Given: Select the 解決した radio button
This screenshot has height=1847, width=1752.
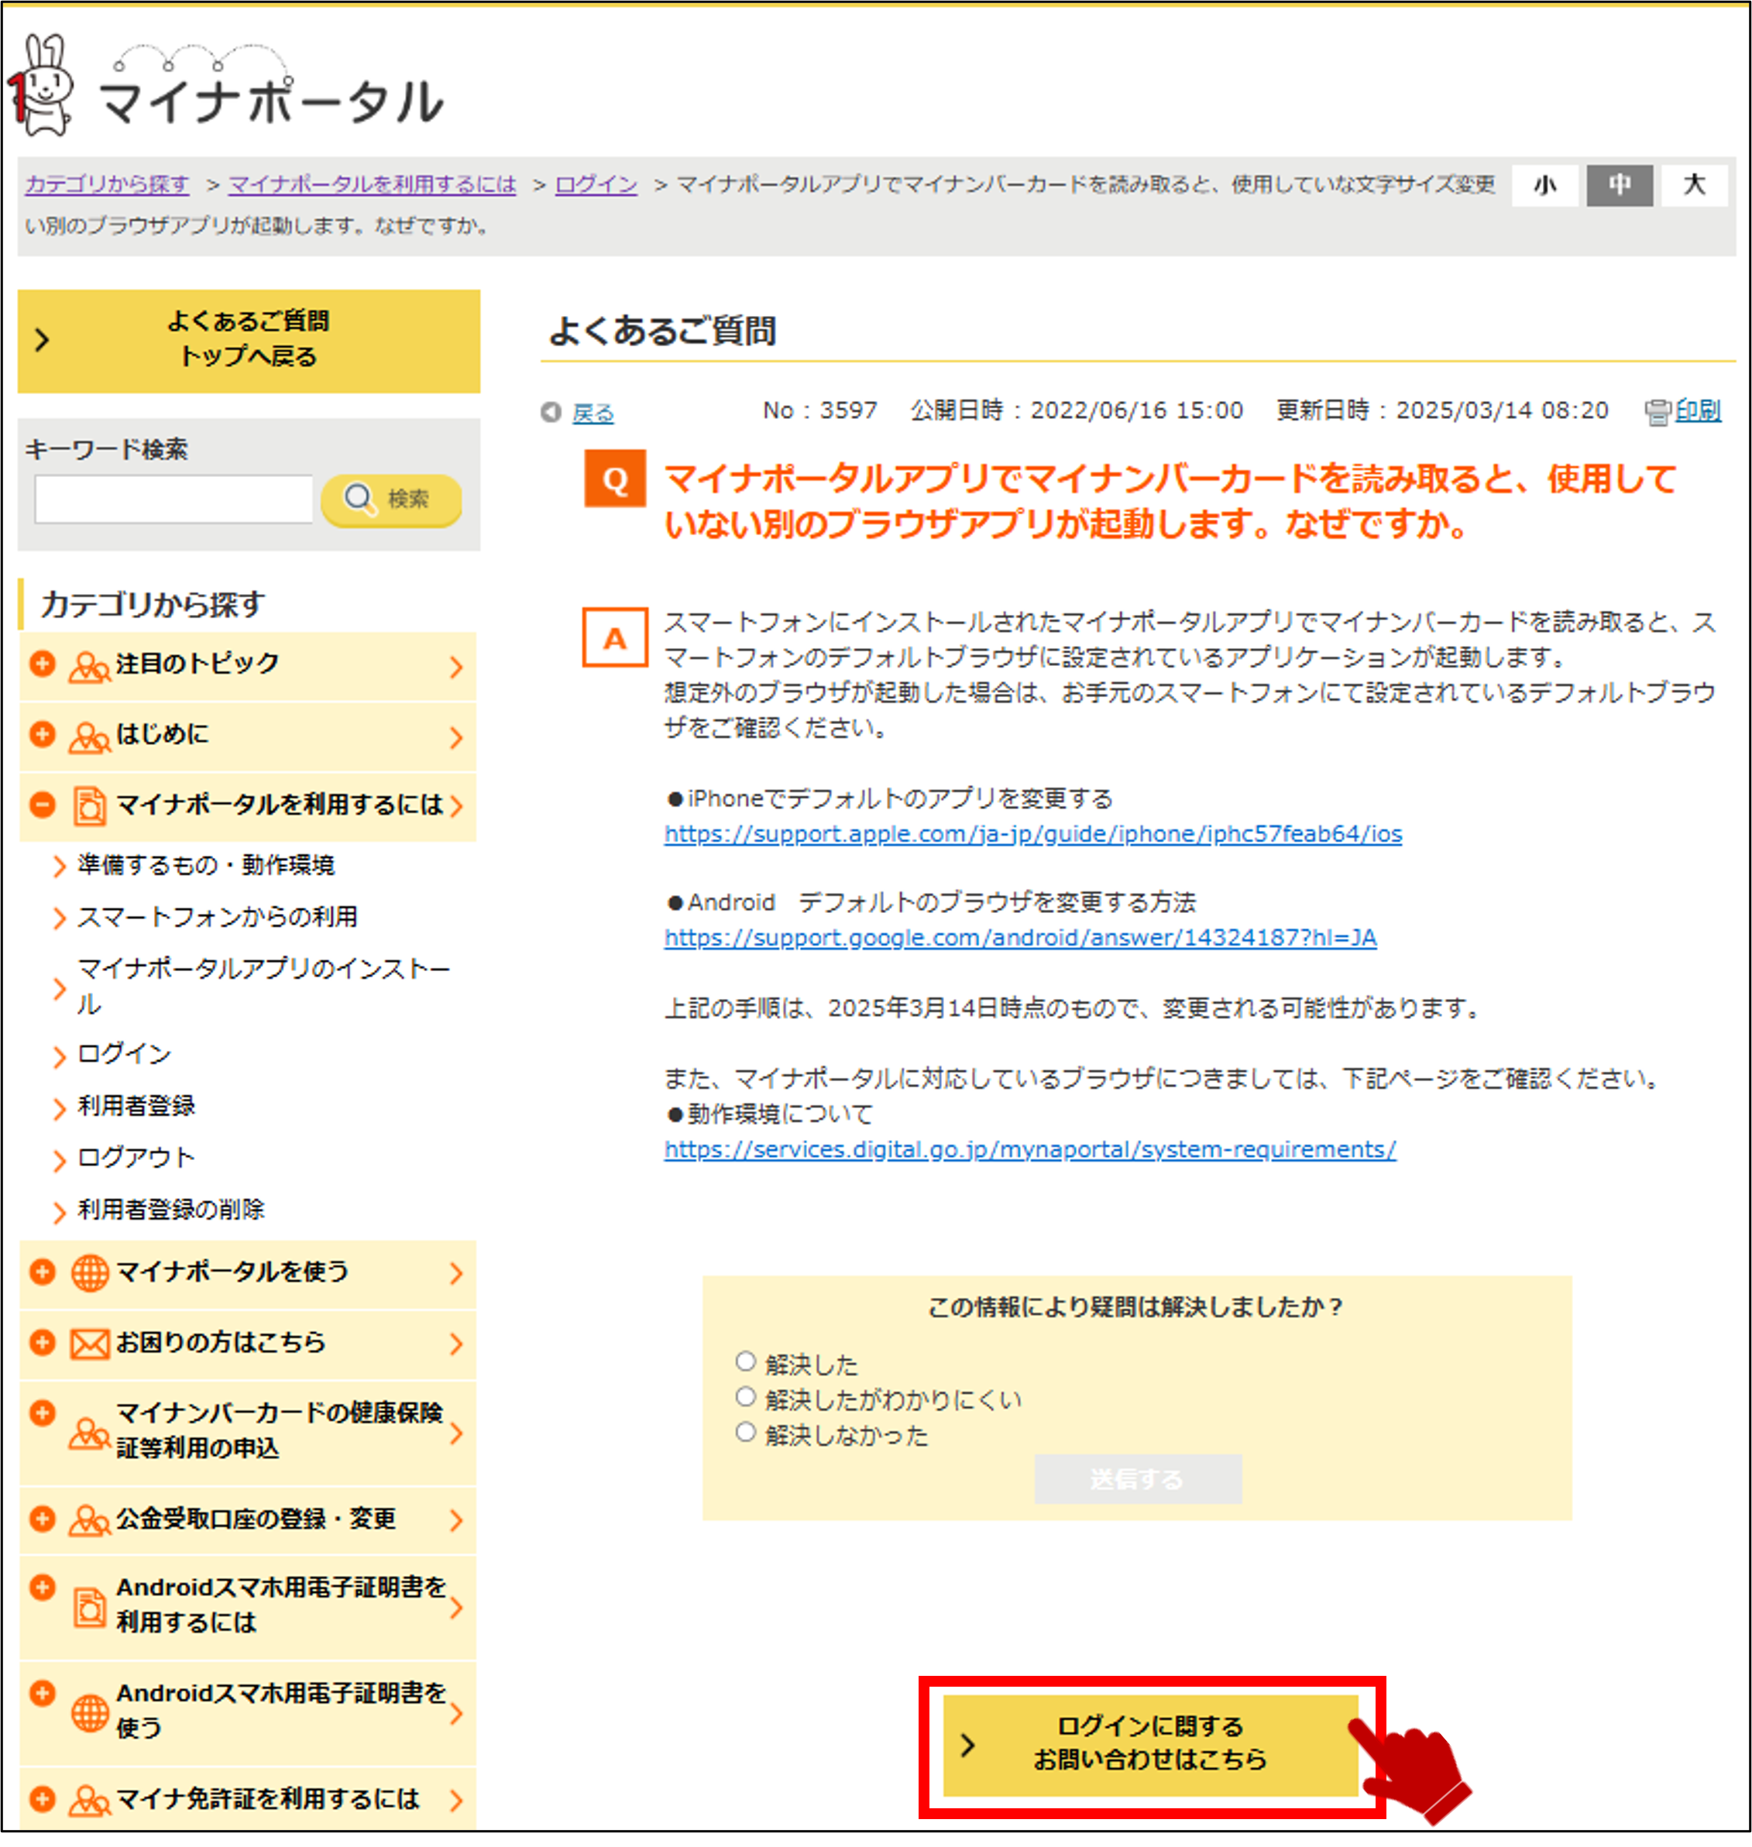Looking at the screenshot, I should pyautogui.click(x=745, y=1361).
